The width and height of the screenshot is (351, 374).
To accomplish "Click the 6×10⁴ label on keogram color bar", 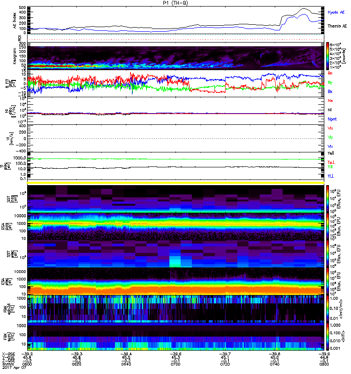I will tap(335, 45).
